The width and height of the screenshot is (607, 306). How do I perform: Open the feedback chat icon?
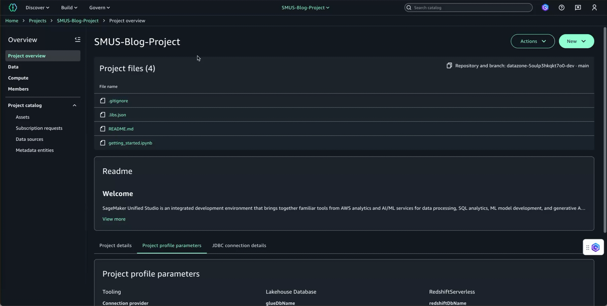pyautogui.click(x=578, y=7)
